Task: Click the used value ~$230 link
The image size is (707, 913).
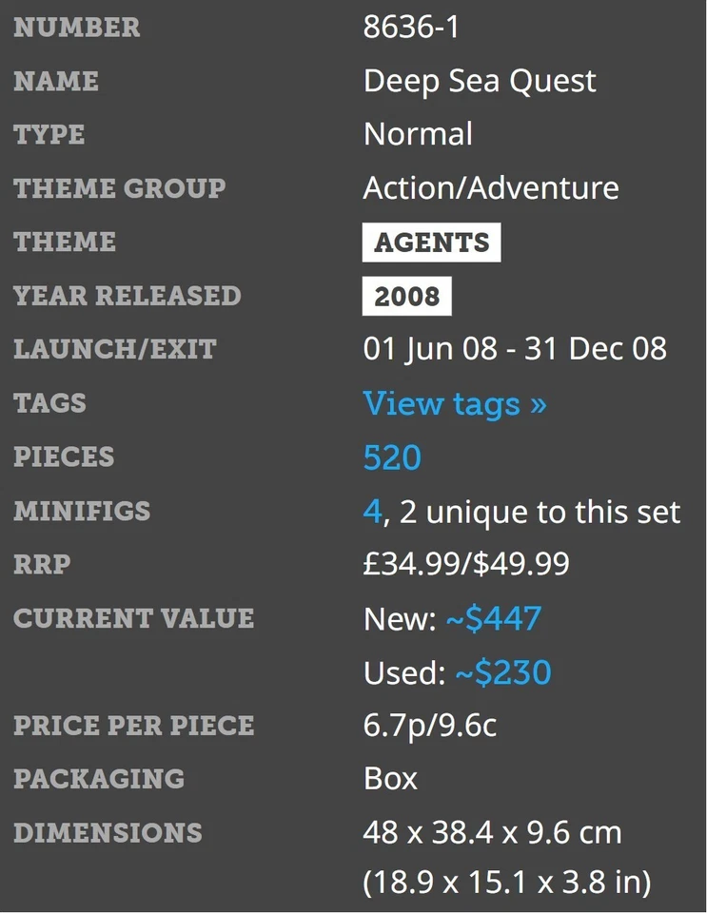Action: pos(502,673)
